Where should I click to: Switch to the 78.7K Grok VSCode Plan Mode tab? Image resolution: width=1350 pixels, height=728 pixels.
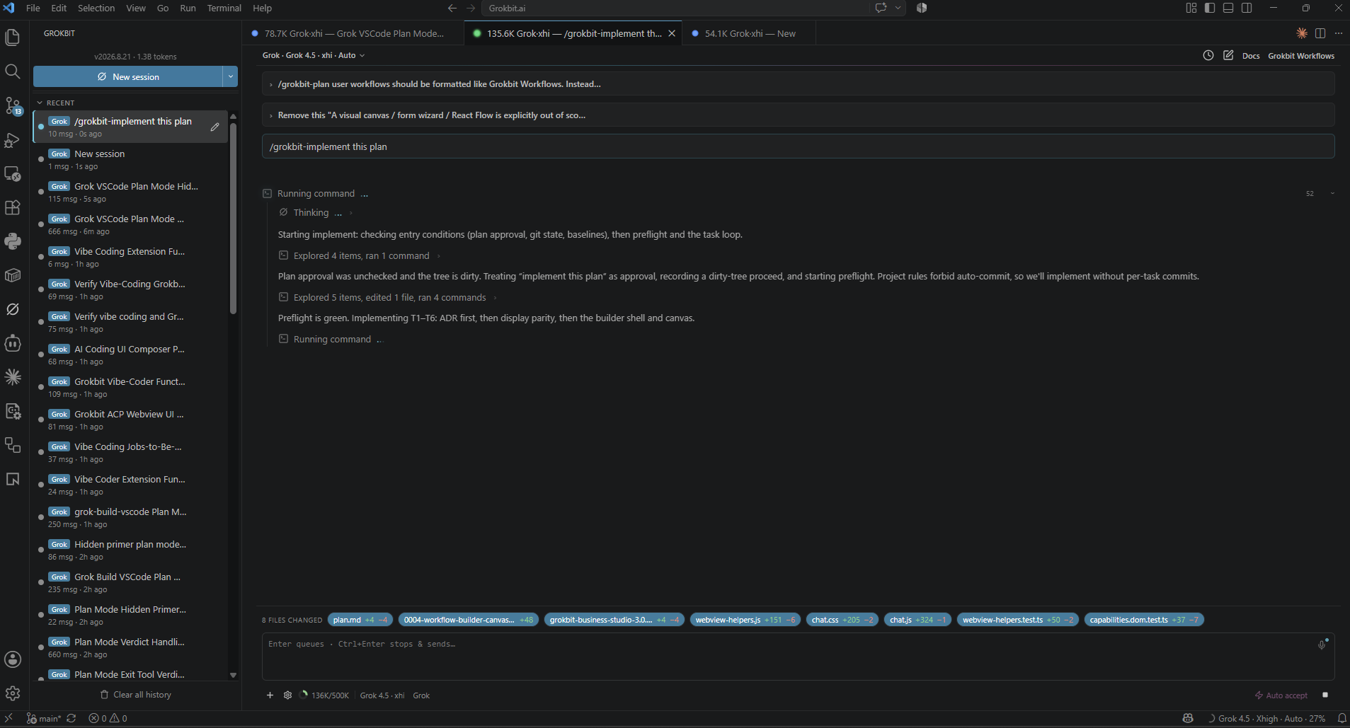click(353, 33)
